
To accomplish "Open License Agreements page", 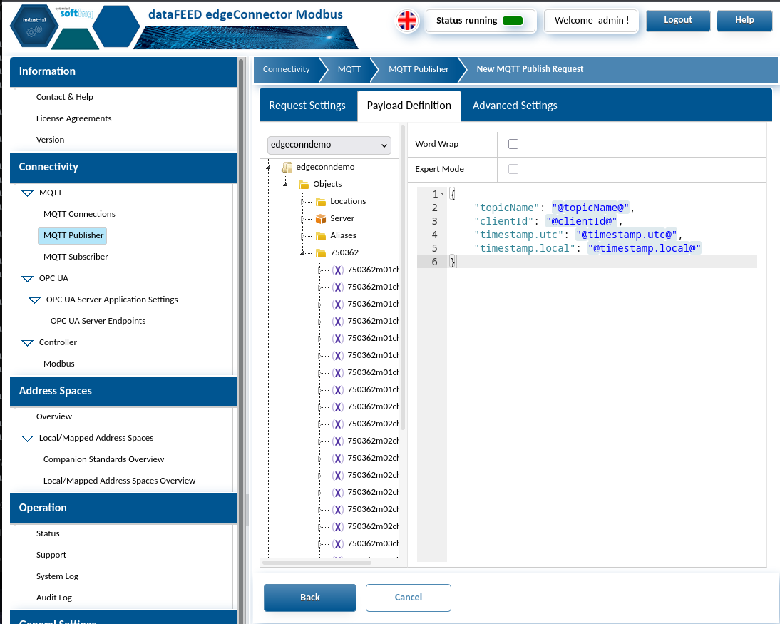I will pos(73,118).
